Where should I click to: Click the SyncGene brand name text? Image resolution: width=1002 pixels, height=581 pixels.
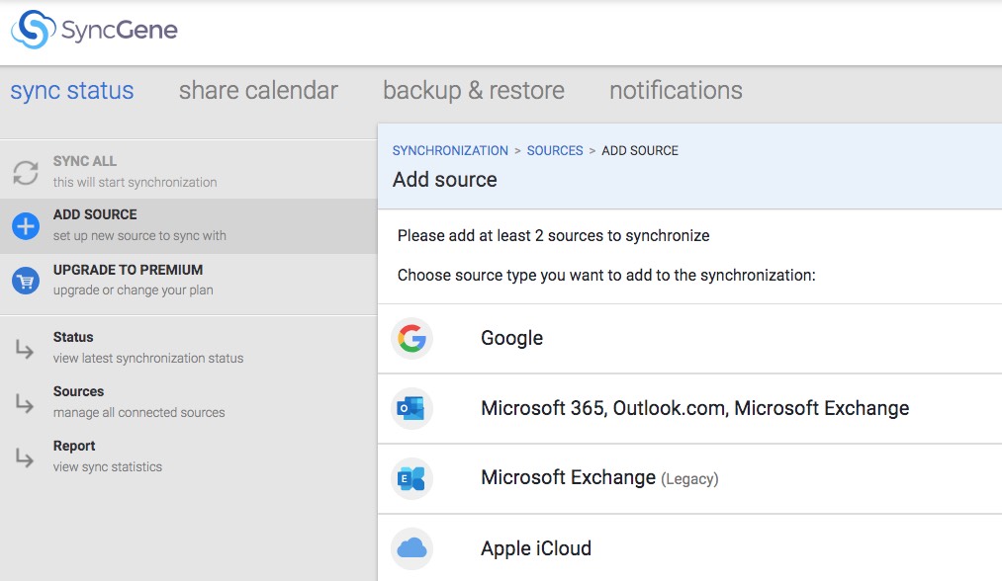120,30
